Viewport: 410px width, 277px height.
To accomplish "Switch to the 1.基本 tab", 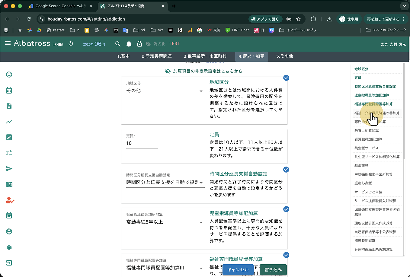I will (x=123, y=56).
